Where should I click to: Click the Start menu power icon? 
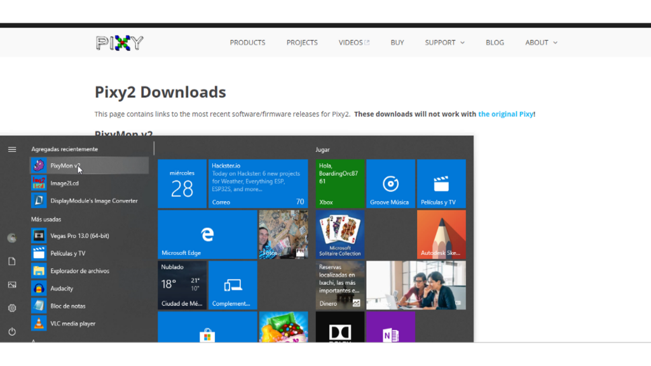point(12,332)
